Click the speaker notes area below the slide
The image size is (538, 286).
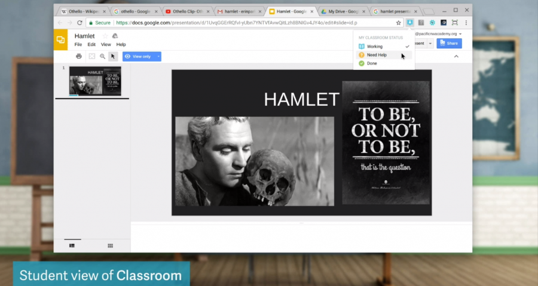[301, 239]
